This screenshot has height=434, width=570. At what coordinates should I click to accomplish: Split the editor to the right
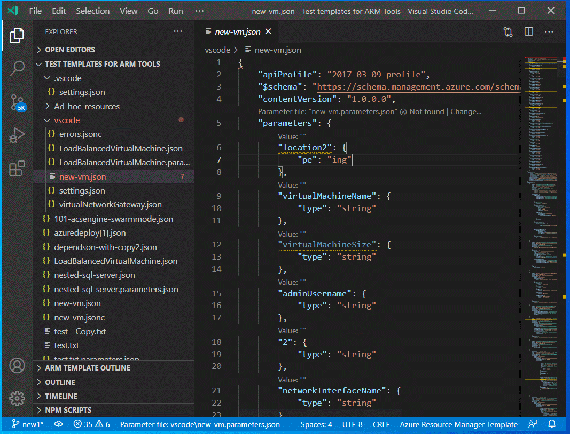point(528,32)
